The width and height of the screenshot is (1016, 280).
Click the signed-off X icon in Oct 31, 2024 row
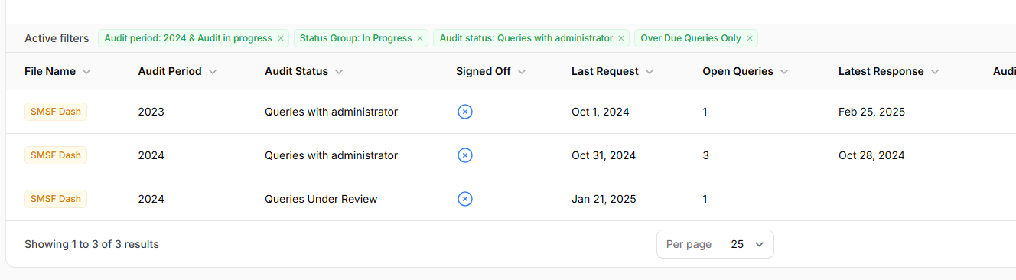[464, 155]
